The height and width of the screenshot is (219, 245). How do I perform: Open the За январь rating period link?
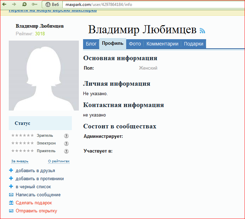(x=20, y=161)
